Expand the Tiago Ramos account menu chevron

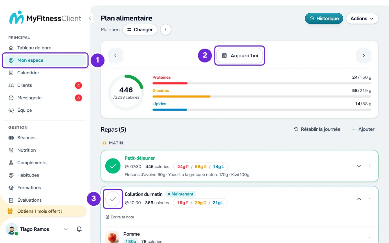click(66, 229)
